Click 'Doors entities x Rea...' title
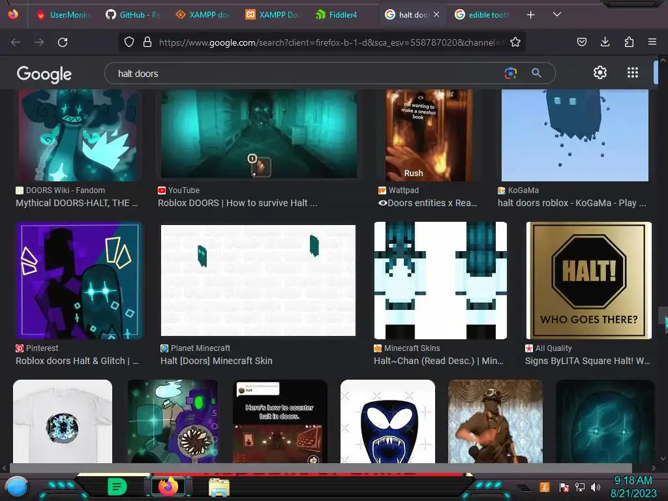This screenshot has height=501, width=668. coord(427,204)
